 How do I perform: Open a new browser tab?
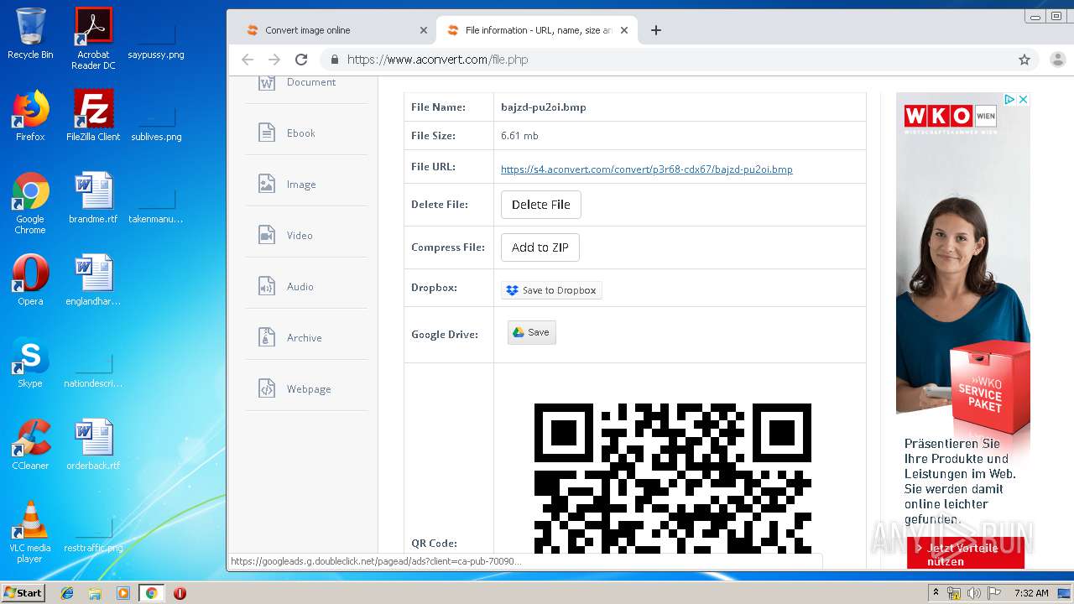[656, 30]
